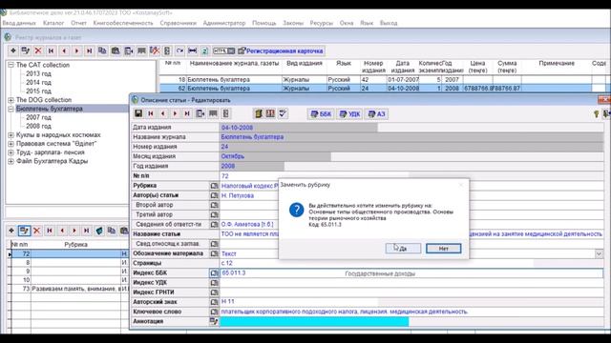Select 2007 год under Бюллетень бухгалтера
Screen dimensions: 611x343
[38, 117]
